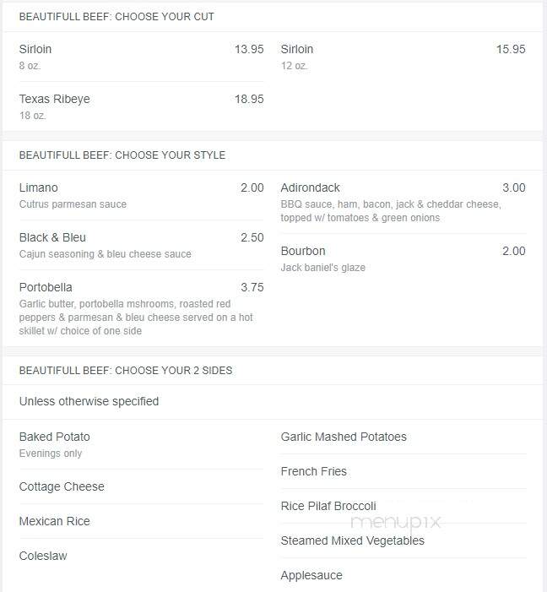This screenshot has width=547, height=592.
Task: Pick the Adirondack style option
Action: (x=403, y=203)
